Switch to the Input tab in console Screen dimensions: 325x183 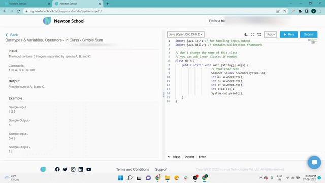click(177, 157)
